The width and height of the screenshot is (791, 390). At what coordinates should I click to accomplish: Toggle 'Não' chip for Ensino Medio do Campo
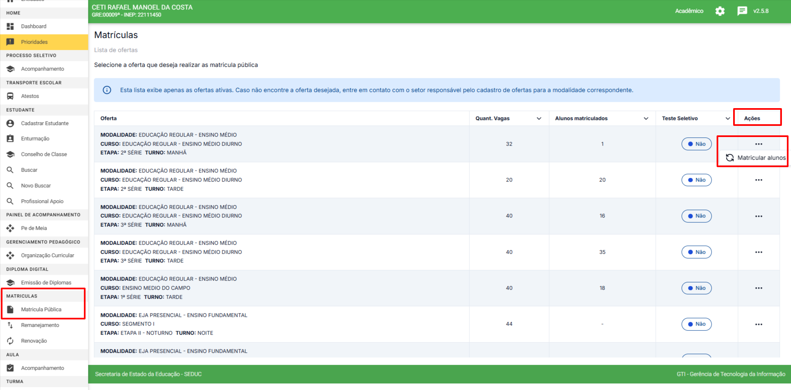(x=696, y=288)
